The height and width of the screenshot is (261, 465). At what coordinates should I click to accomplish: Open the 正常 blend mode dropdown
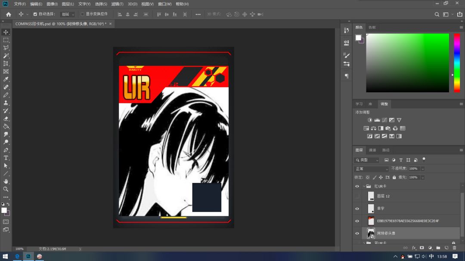click(371, 169)
